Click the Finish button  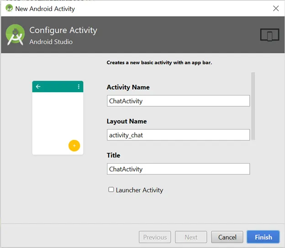pyautogui.click(x=263, y=237)
